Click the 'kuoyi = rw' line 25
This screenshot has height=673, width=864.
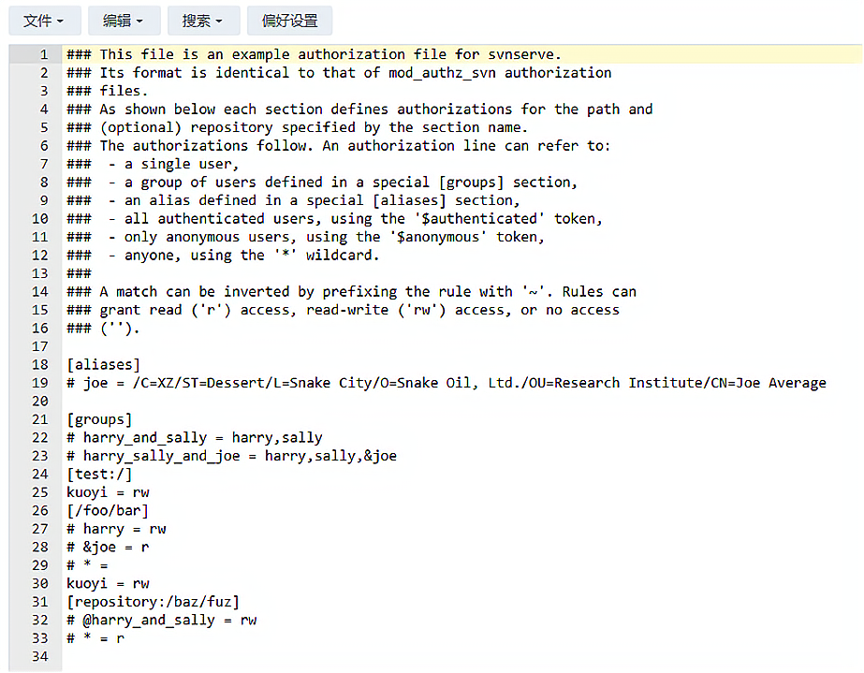click(108, 492)
